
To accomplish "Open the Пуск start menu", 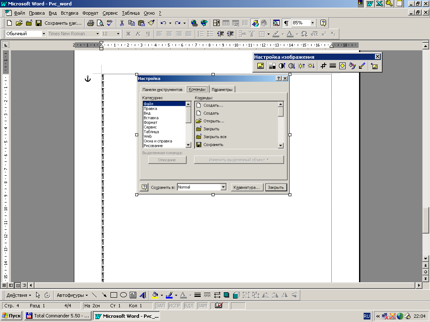I will coord(11,316).
